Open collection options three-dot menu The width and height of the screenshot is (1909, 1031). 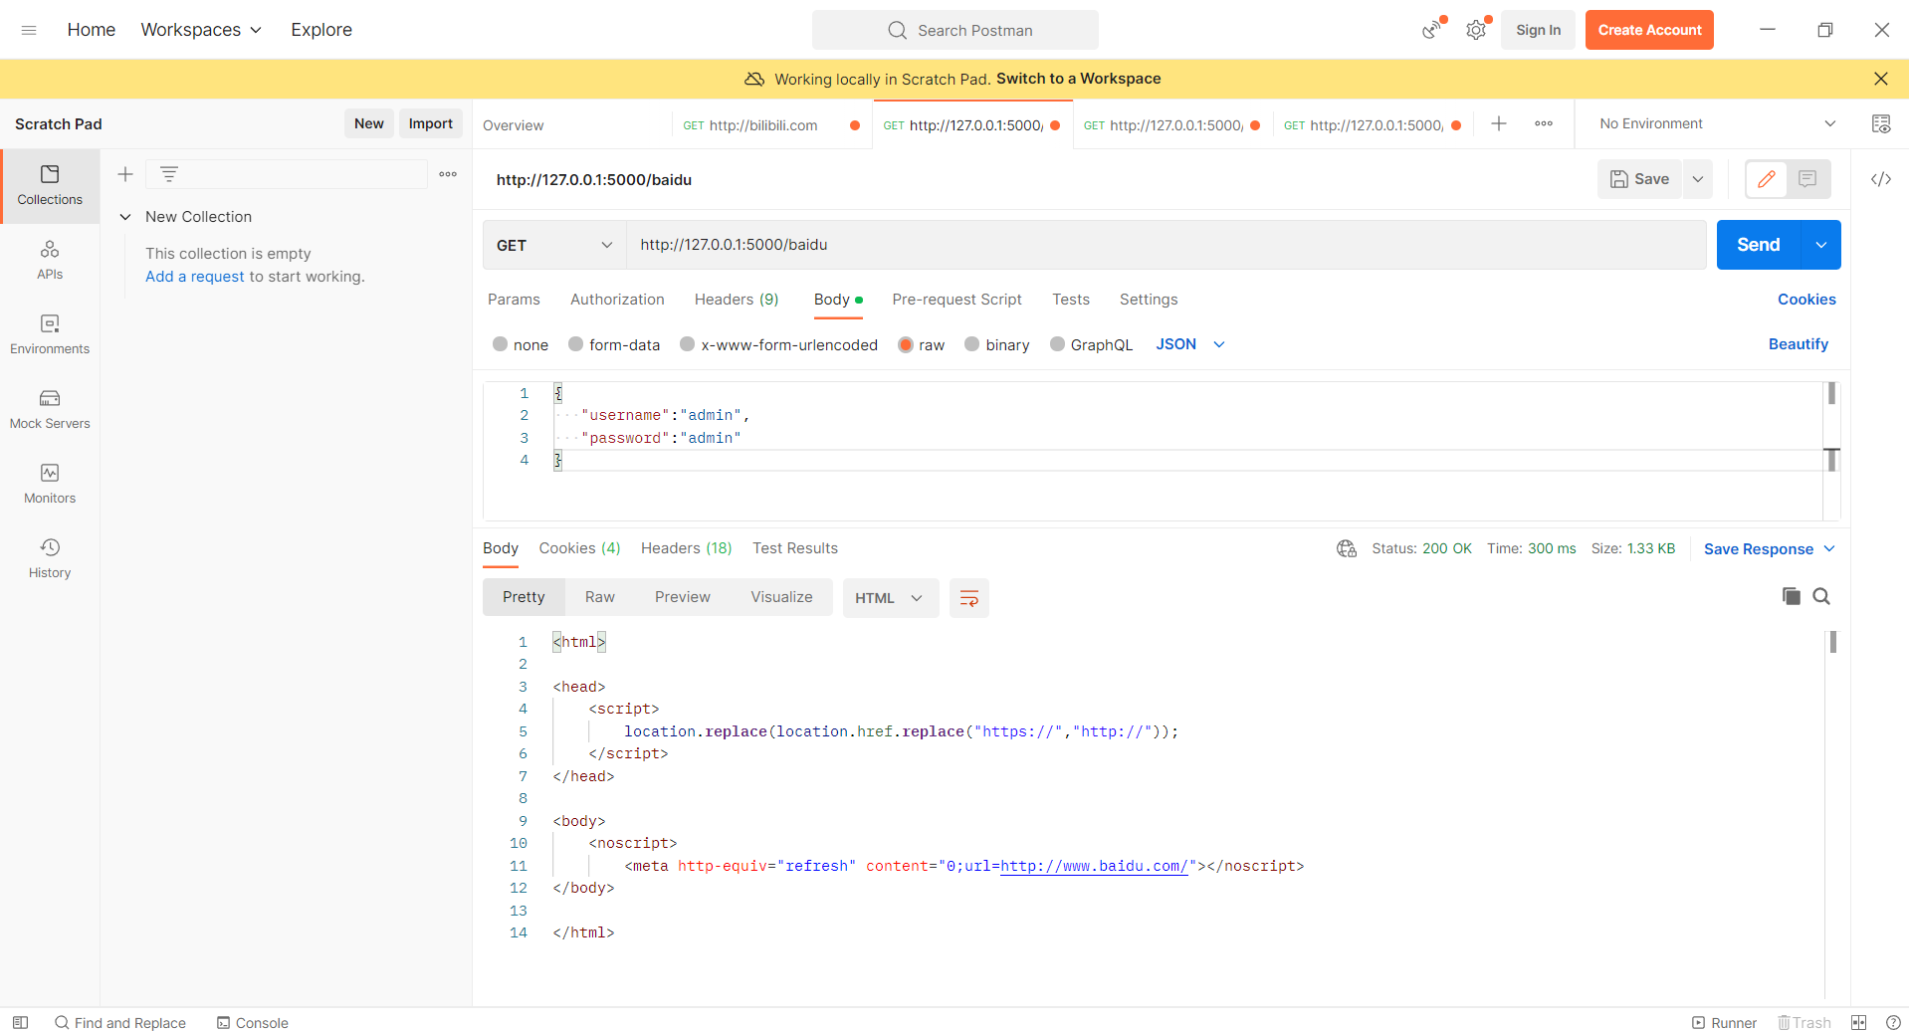pyautogui.click(x=448, y=174)
